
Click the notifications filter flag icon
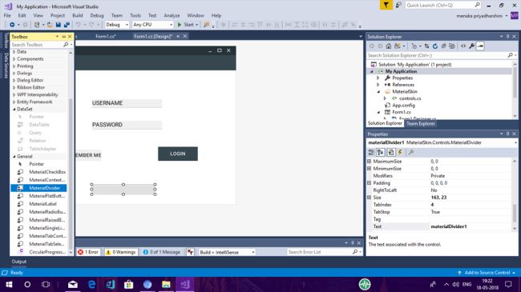pos(386,5)
